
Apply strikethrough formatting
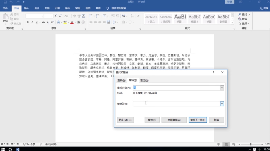(44, 22)
